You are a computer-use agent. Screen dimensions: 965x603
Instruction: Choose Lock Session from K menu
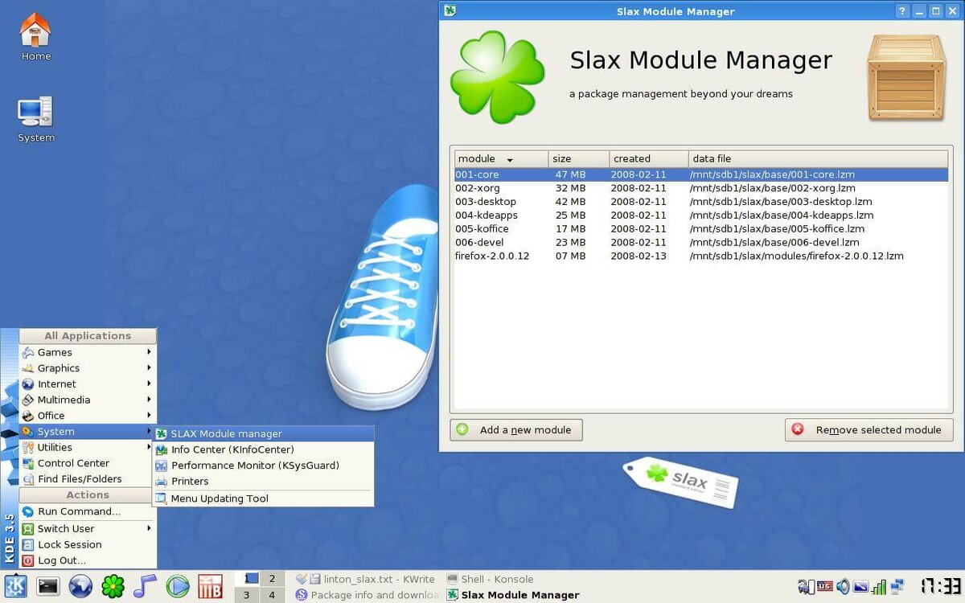click(x=87, y=544)
